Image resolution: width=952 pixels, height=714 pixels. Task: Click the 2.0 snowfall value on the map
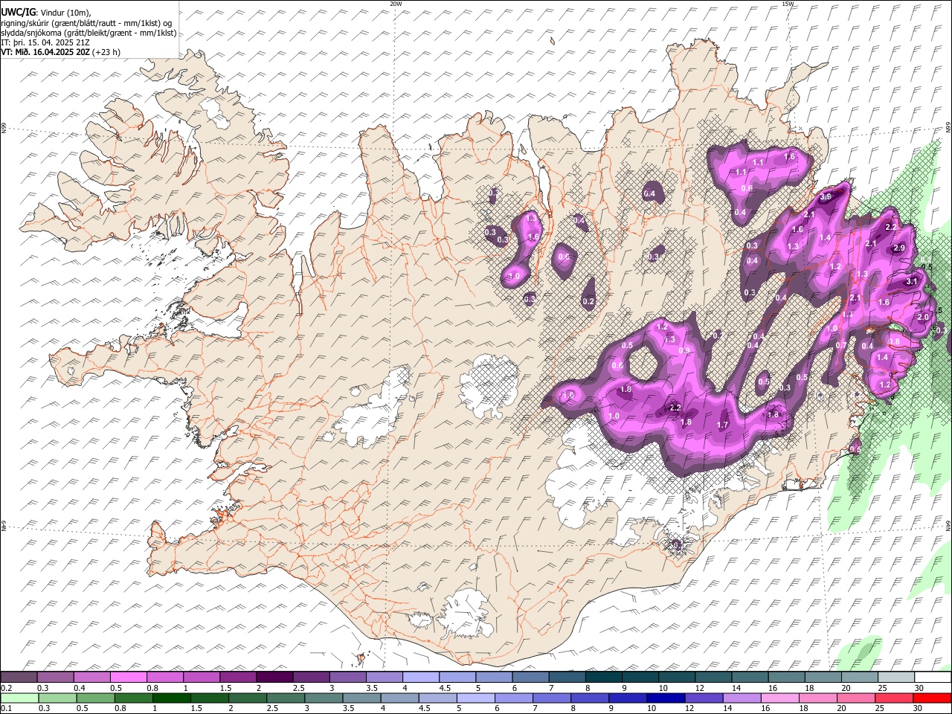(924, 317)
